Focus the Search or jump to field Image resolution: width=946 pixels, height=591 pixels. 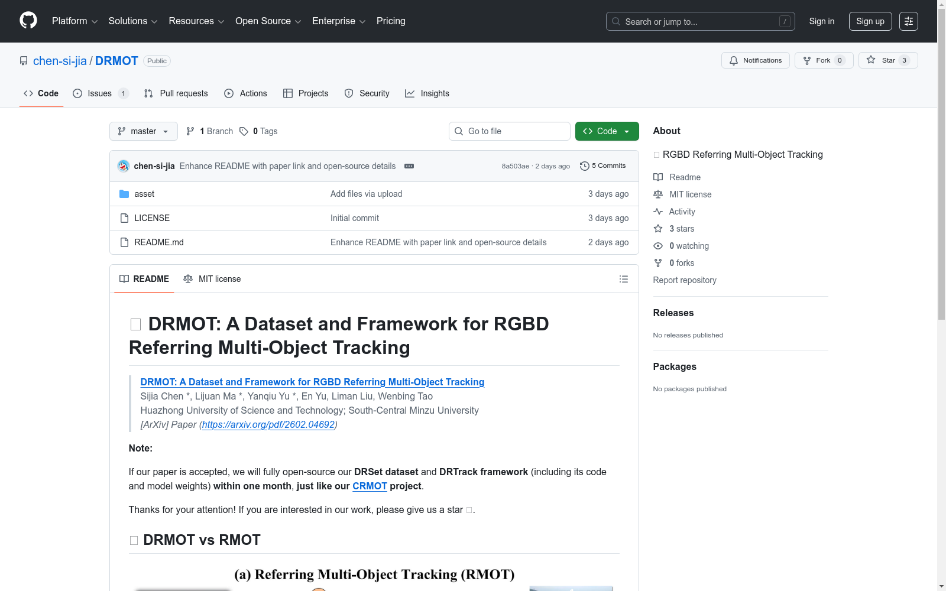tap(701, 21)
